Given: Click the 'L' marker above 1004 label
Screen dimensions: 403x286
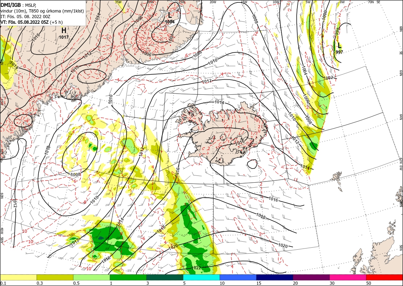Looking at the screenshot, I should click(170, 15).
